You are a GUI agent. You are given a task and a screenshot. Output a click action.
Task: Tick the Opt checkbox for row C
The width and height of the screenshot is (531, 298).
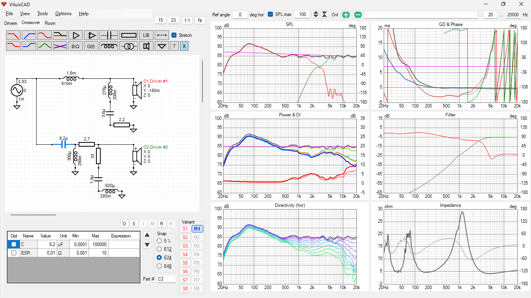point(14,244)
